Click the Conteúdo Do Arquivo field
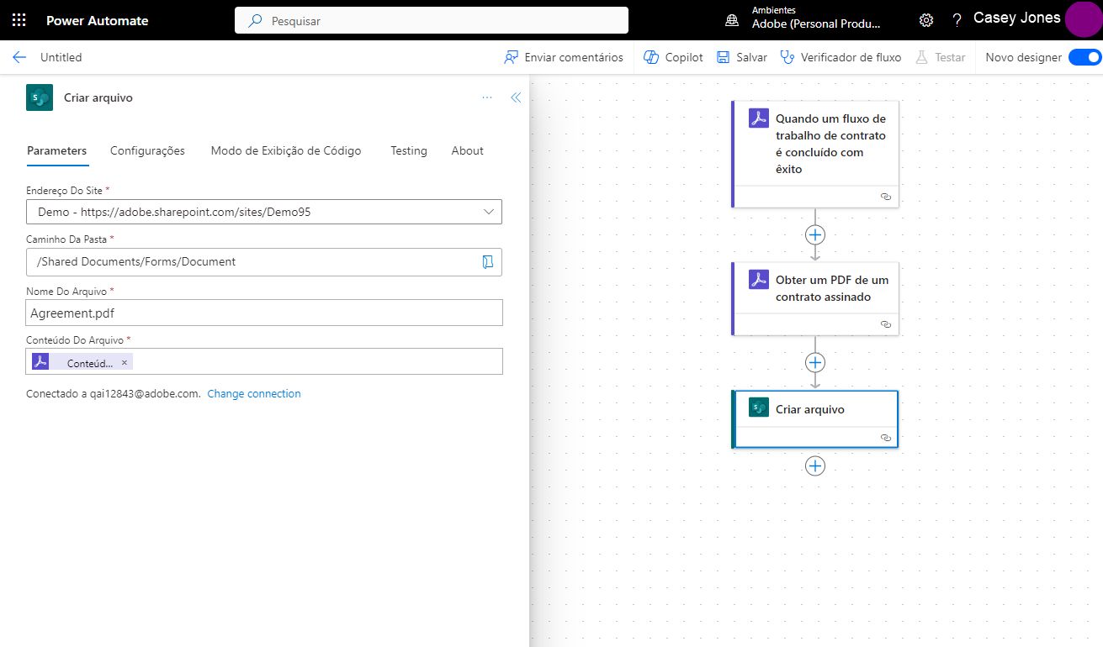Screen dimensions: 1103x647 [264, 361]
